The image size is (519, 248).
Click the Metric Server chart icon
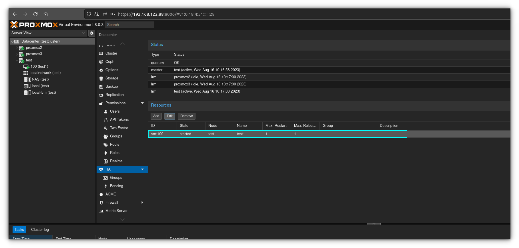tap(101, 211)
